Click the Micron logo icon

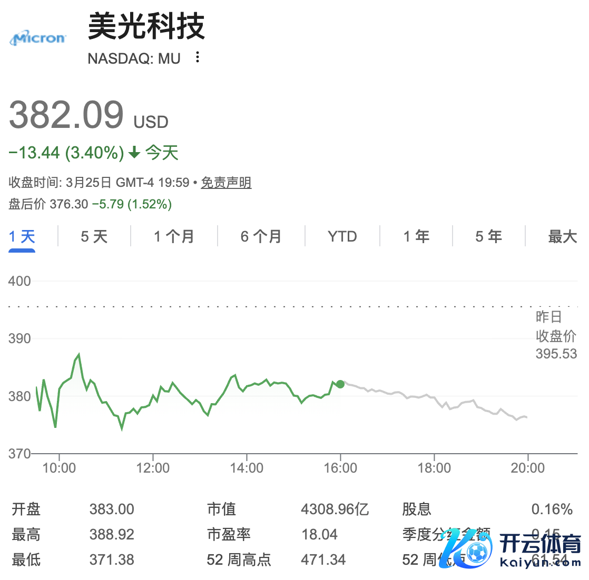pyautogui.click(x=38, y=38)
